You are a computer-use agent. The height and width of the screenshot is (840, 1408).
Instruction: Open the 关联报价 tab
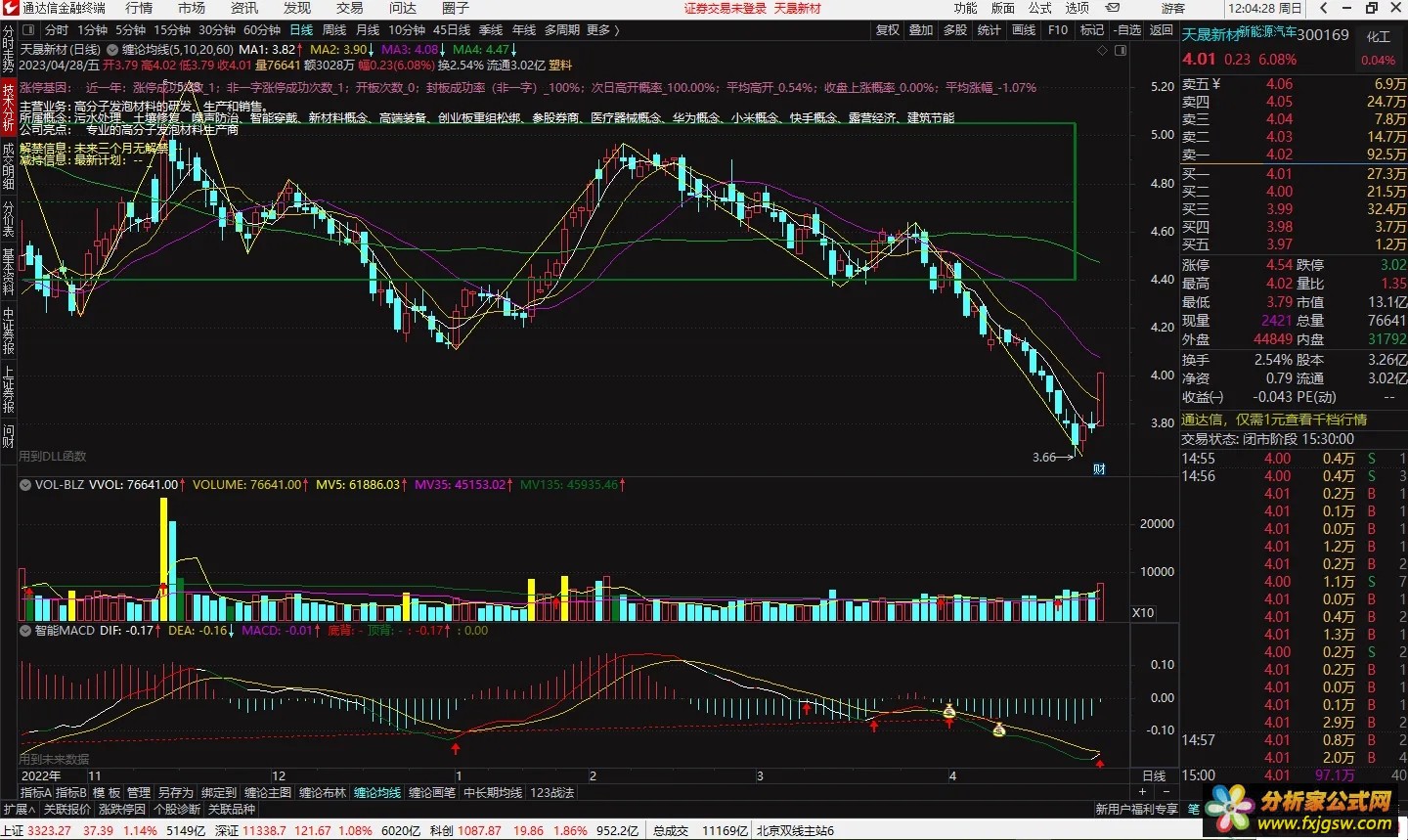click(x=66, y=810)
